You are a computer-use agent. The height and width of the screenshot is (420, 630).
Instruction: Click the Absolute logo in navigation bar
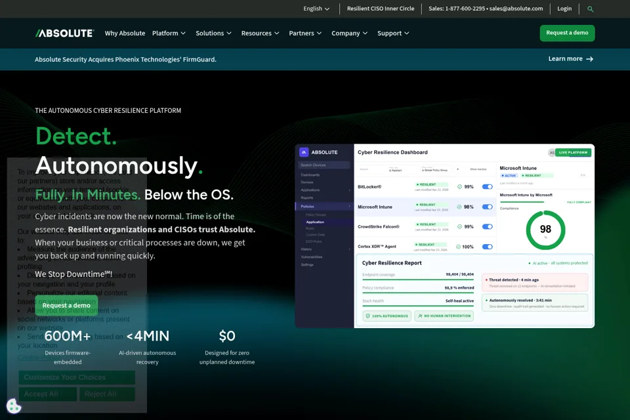[x=65, y=33]
